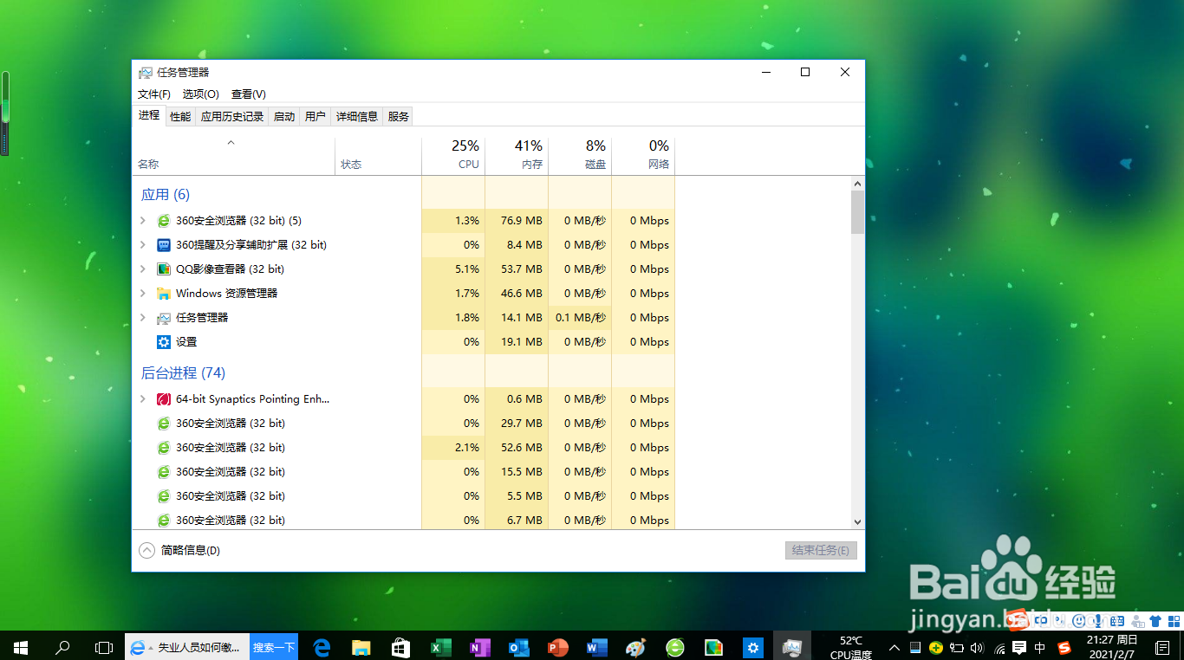Click icon of 360安全浏览器 using 52.6 MB
Screen dimensions: 1184x660
point(164,448)
